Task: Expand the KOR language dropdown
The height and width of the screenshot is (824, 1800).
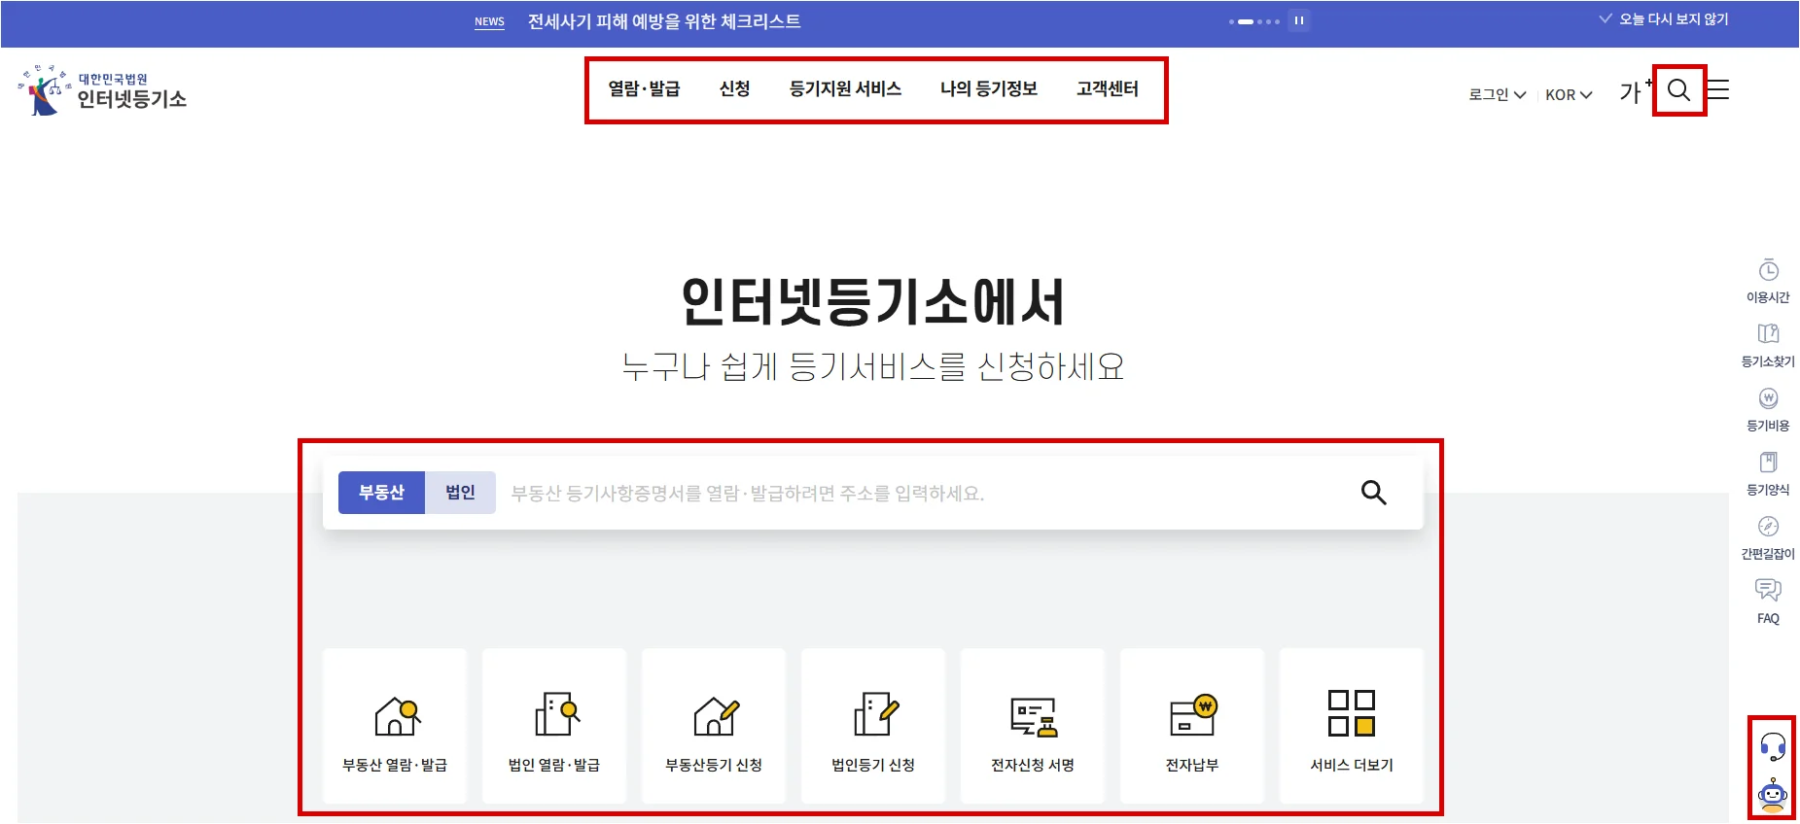Action: pyautogui.click(x=1569, y=94)
